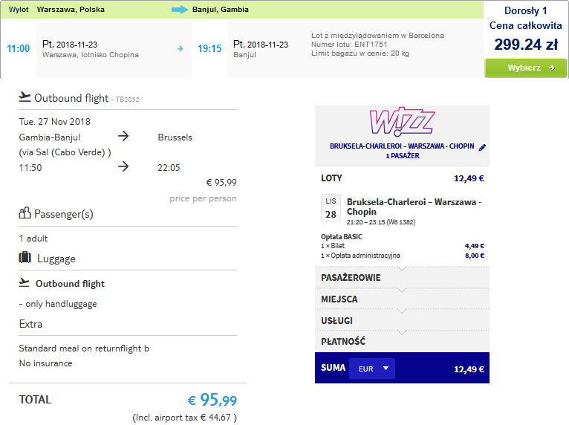Click the plane icon in Luggage section
569x425 pixels.
tap(25, 283)
